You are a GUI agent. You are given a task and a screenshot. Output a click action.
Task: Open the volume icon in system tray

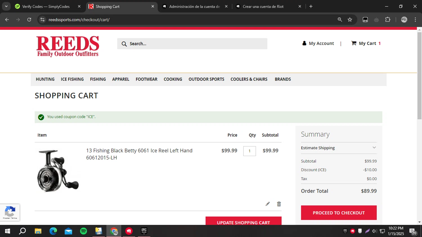point(374,231)
